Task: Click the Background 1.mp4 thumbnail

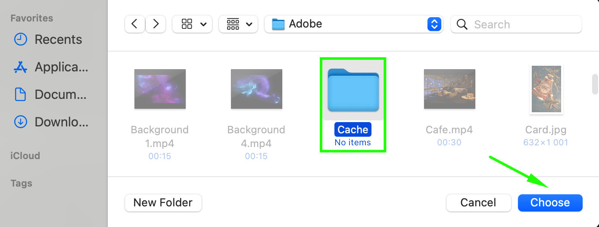Action: (160, 89)
